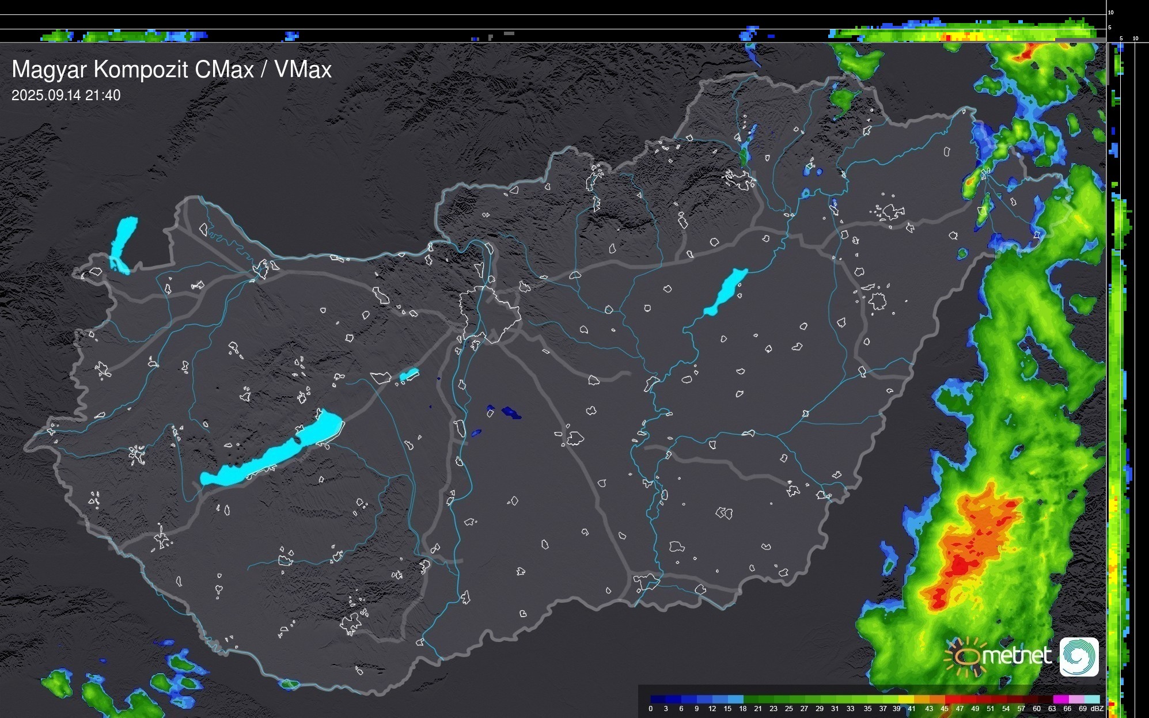Click the pale cyan 69 dBZ swatch

tap(1091, 700)
